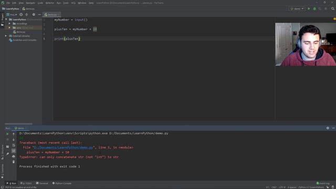Expand External Libraries node
The height and width of the screenshot is (189, 336).
click(6, 36)
